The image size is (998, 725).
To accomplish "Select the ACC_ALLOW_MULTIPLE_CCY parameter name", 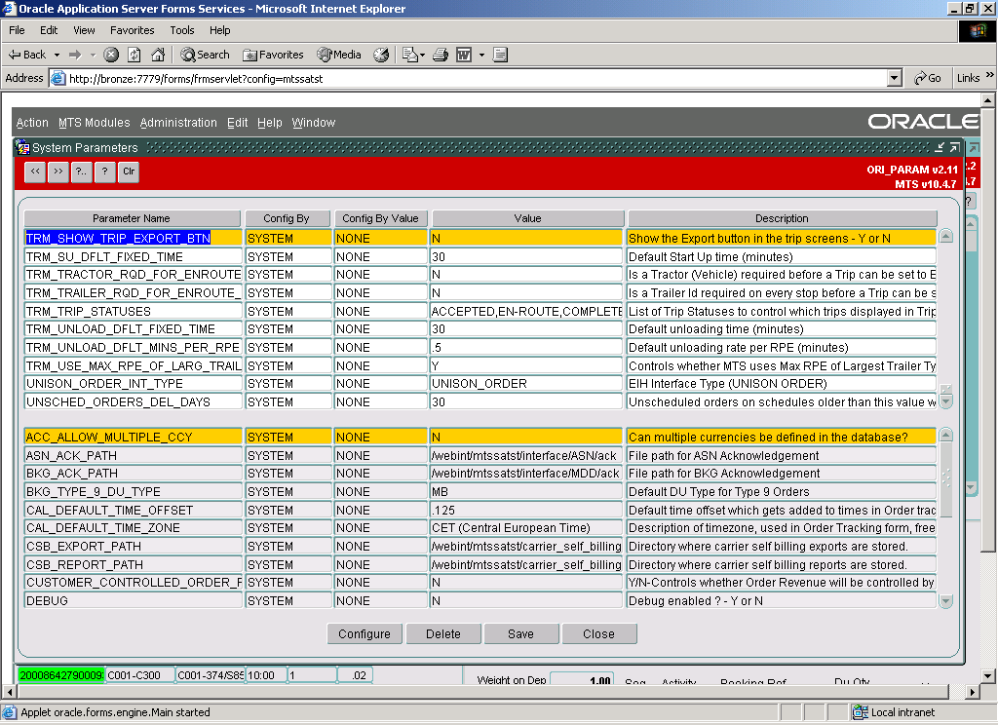I will pyautogui.click(x=133, y=438).
